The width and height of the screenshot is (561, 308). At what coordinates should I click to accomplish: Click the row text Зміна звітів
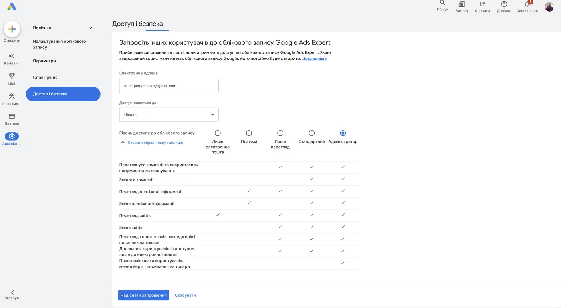click(x=131, y=227)
